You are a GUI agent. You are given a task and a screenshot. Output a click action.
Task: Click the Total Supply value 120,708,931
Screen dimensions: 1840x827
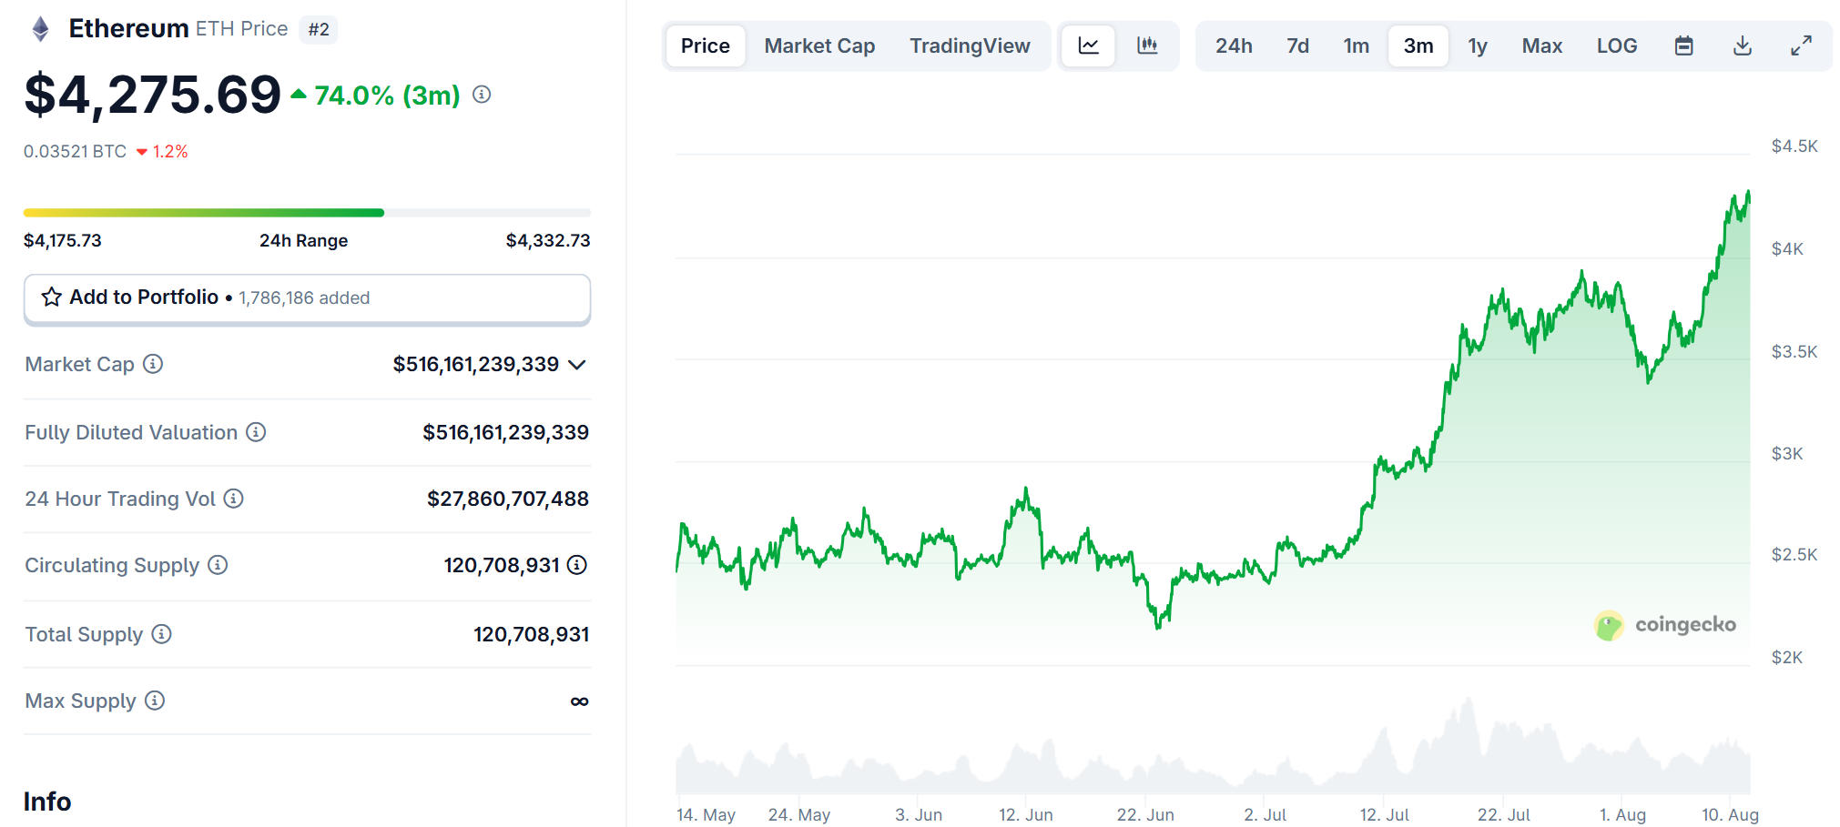tap(532, 634)
